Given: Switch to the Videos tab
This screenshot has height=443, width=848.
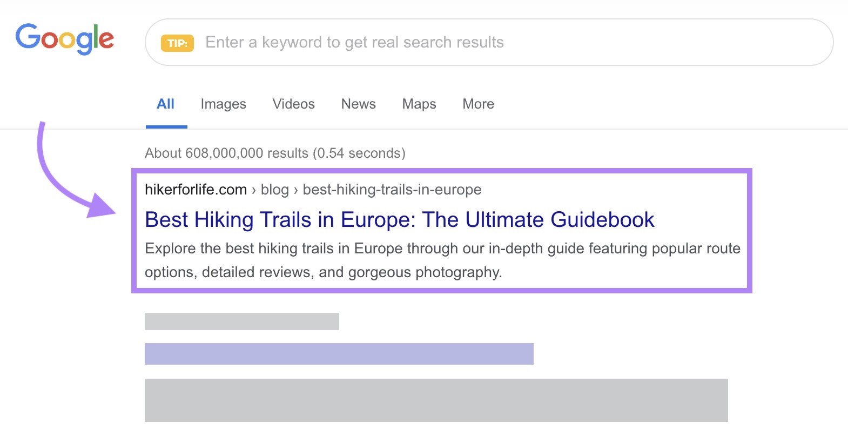Looking at the screenshot, I should pos(293,104).
